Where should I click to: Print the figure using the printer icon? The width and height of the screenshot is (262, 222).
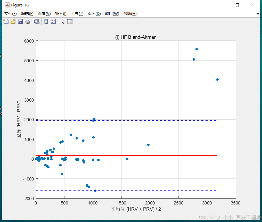28,22
